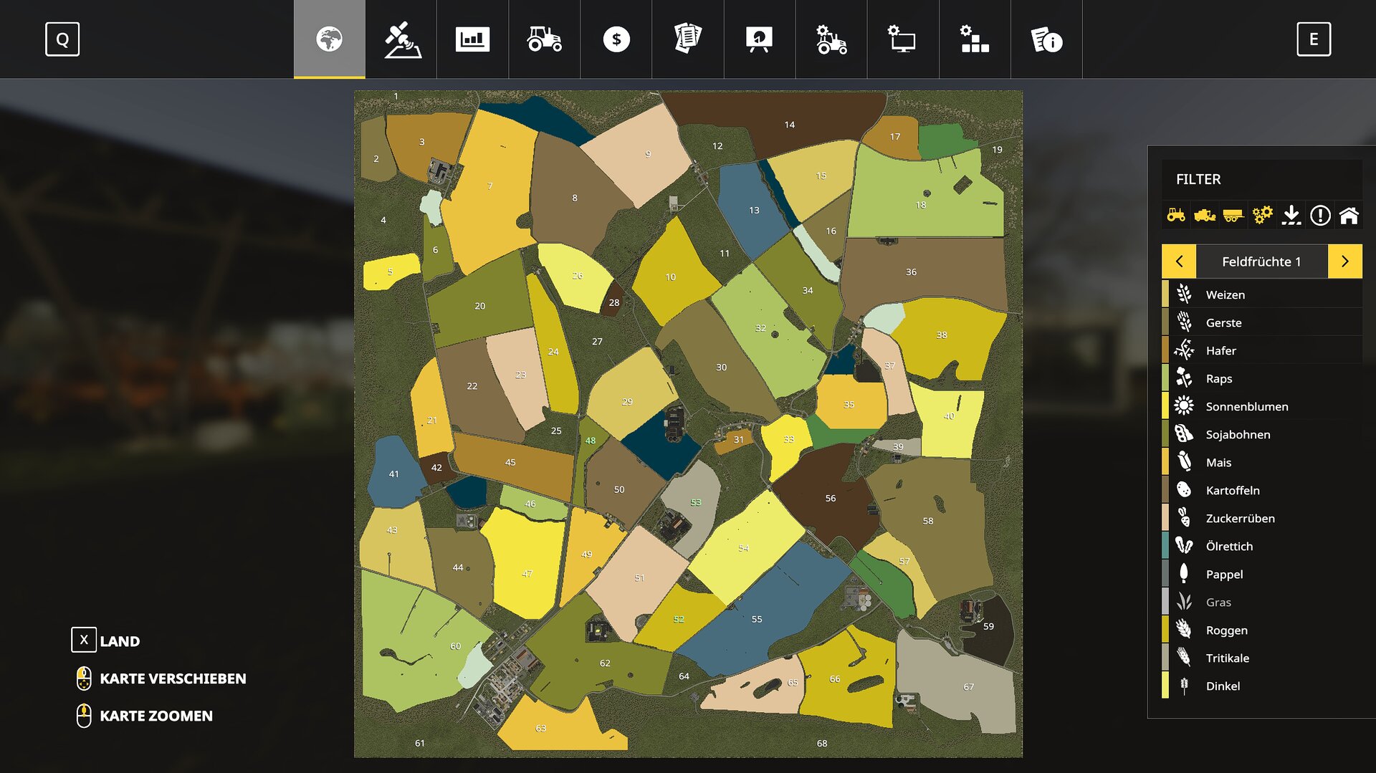Toggle the exclamation mark filter icon
Image resolution: width=1376 pixels, height=773 pixels.
click(1320, 215)
